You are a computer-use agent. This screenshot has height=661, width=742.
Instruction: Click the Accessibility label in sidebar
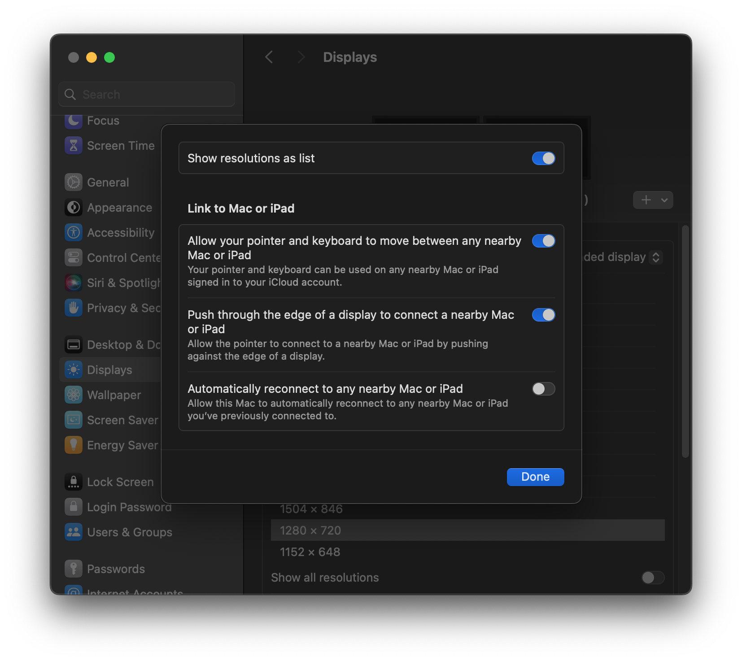coord(121,232)
